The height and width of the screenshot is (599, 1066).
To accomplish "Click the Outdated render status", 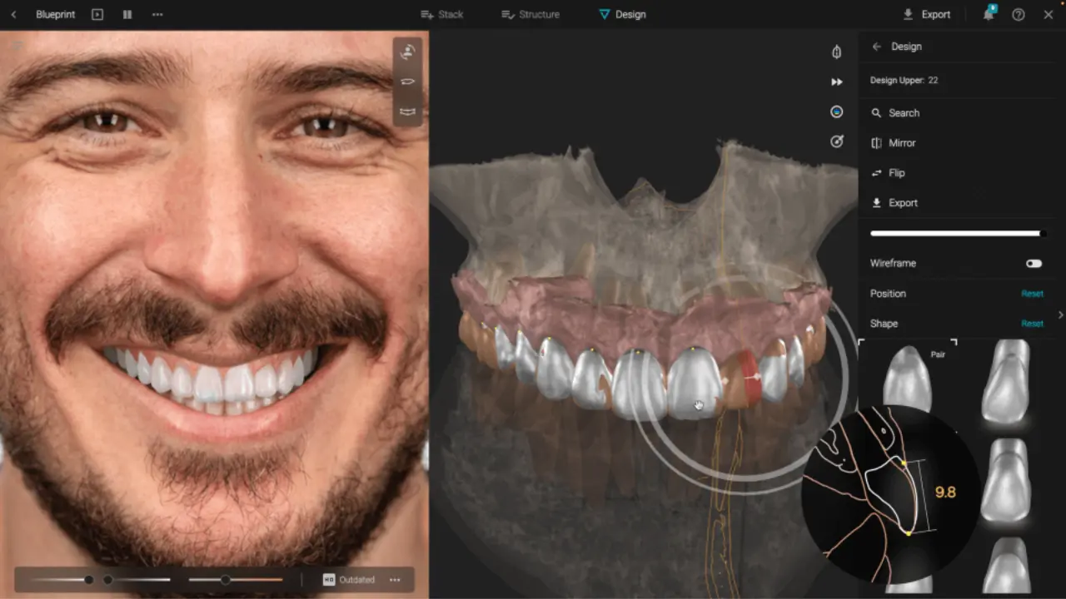I will tap(357, 580).
